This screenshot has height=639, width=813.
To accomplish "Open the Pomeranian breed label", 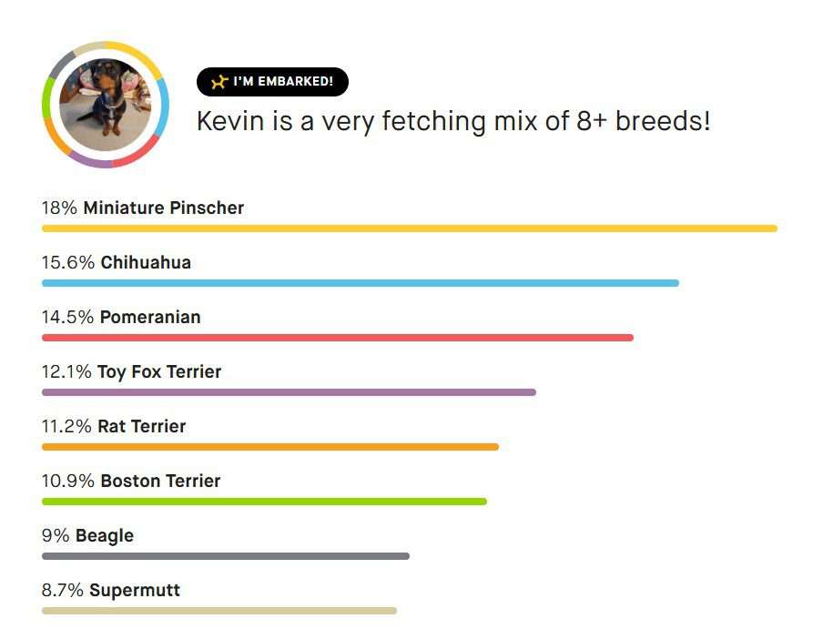I will (x=150, y=317).
